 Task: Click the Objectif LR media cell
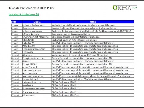(37, 40)
